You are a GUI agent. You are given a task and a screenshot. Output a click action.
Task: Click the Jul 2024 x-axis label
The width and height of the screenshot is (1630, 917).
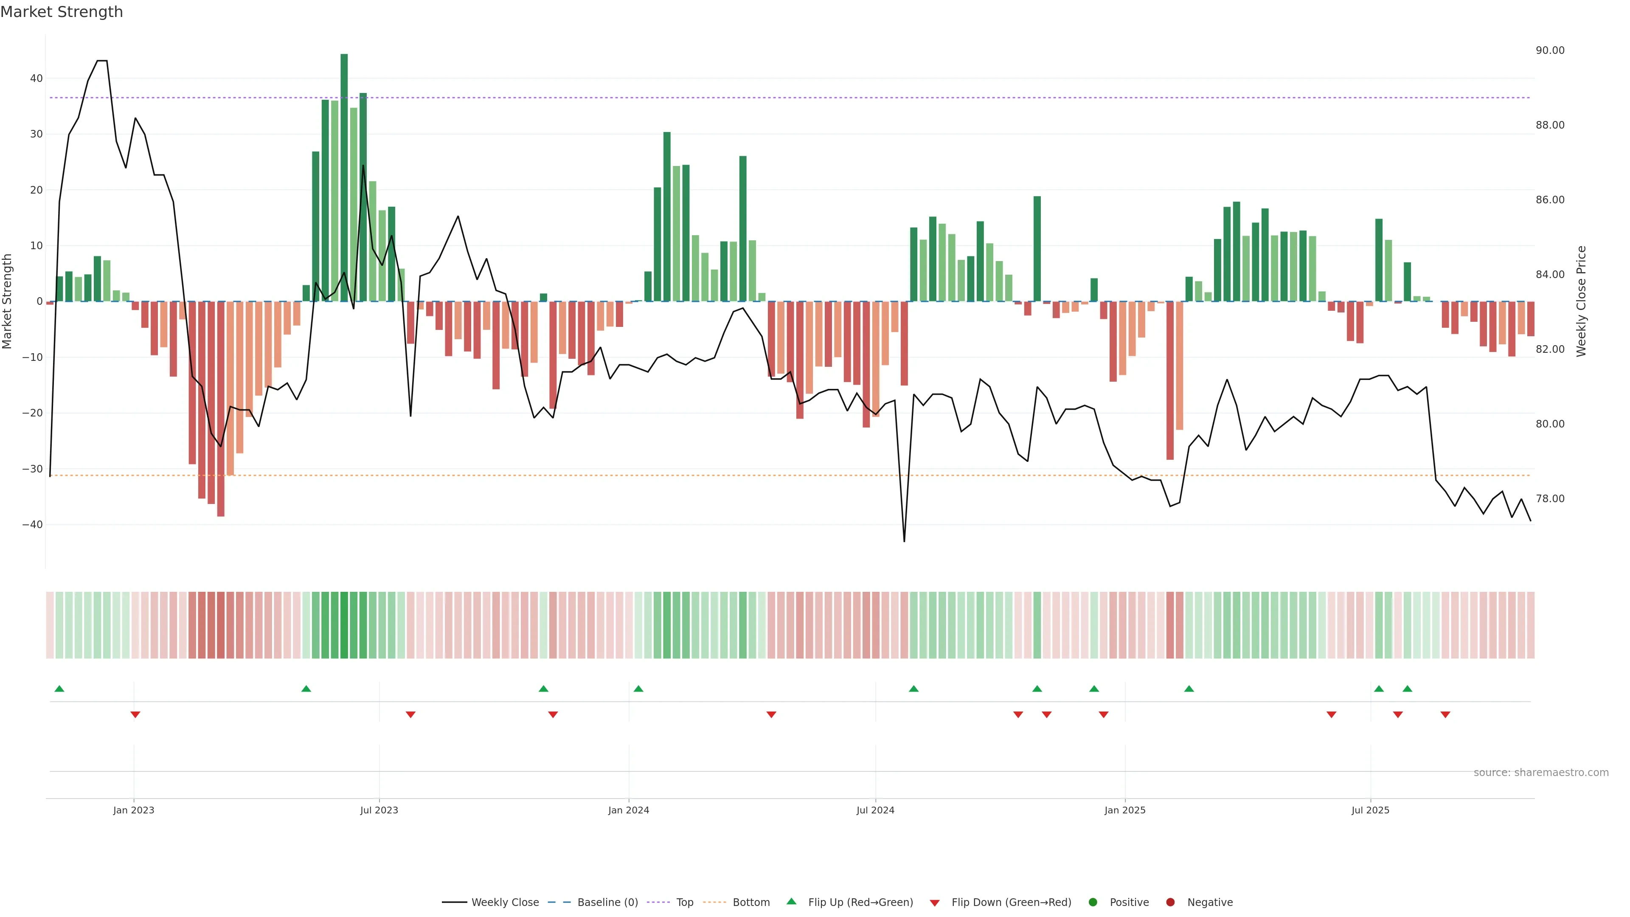[x=875, y=810]
